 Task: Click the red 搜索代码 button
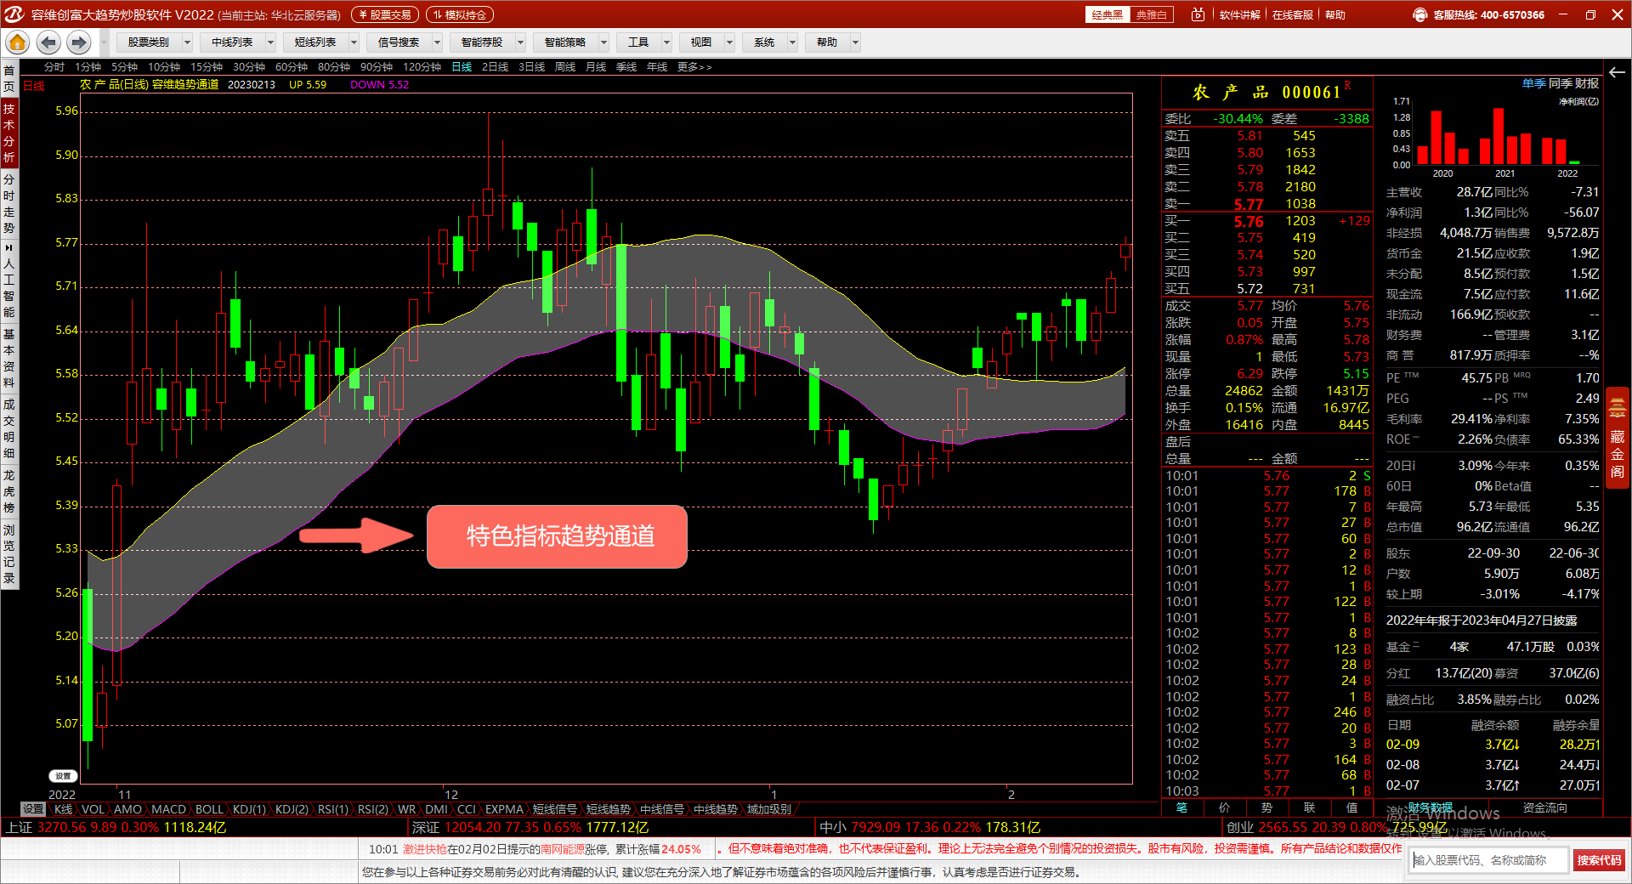point(1599,860)
